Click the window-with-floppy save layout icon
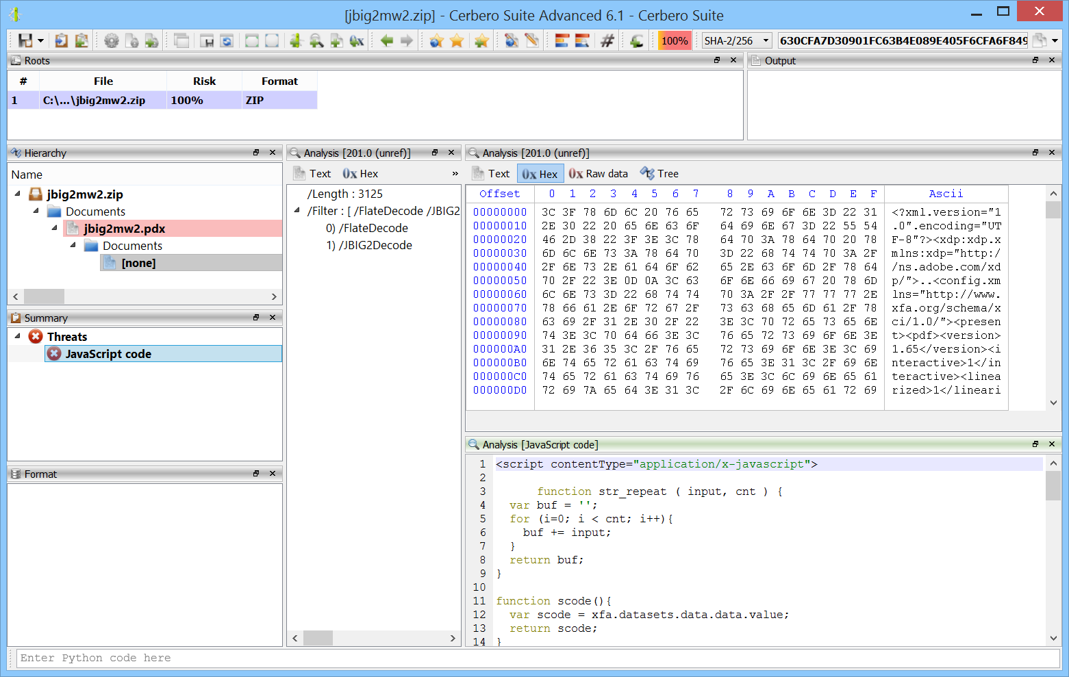This screenshot has height=677, width=1069. (x=207, y=40)
